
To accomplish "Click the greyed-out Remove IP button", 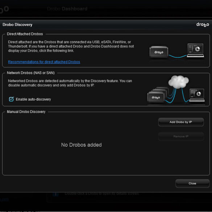I will point(181,136).
